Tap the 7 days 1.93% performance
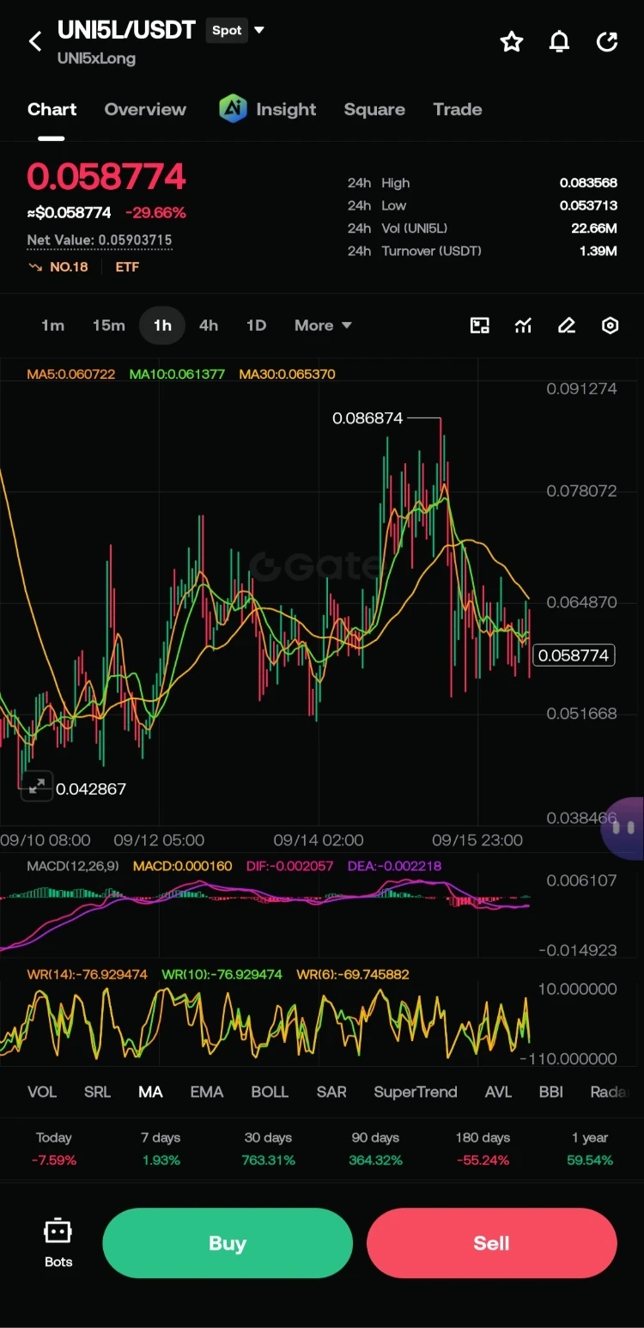The height and width of the screenshot is (1328, 644). [x=161, y=1148]
